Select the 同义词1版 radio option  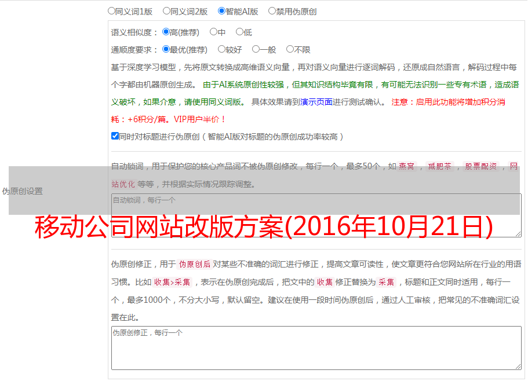coord(112,11)
